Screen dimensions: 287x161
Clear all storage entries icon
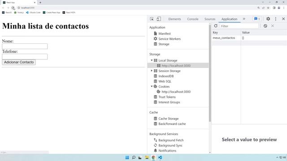pyautogui.click(x=265, y=26)
